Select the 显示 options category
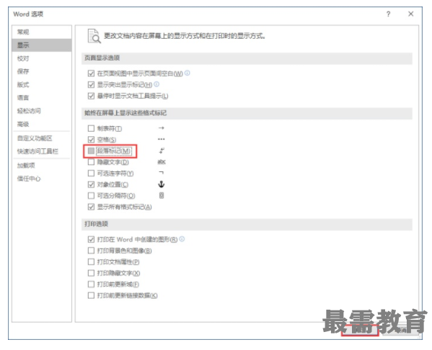The height and width of the screenshot is (350, 432). coord(42,45)
